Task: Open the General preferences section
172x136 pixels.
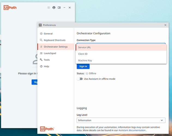Action: 56,34
